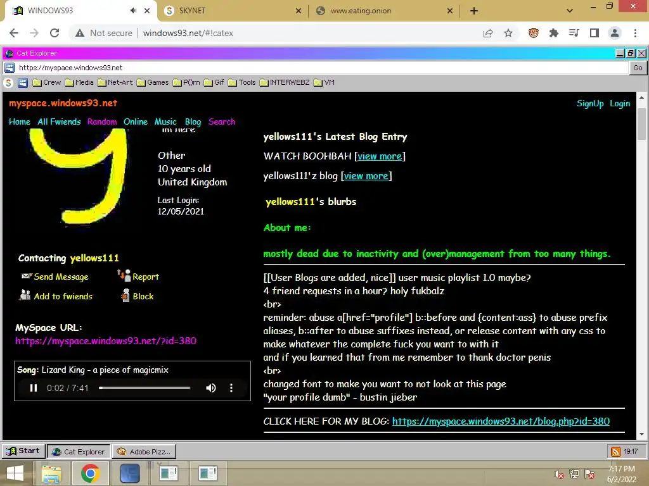Open the Games bookmarks folder
This screenshot has width=649, height=486.
153,83
